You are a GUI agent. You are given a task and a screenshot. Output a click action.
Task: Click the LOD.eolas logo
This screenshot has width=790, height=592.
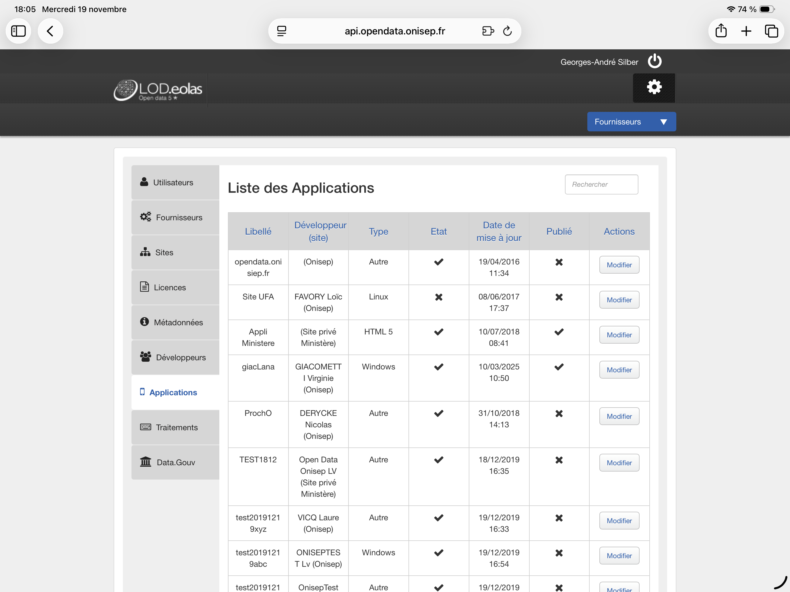pyautogui.click(x=158, y=90)
